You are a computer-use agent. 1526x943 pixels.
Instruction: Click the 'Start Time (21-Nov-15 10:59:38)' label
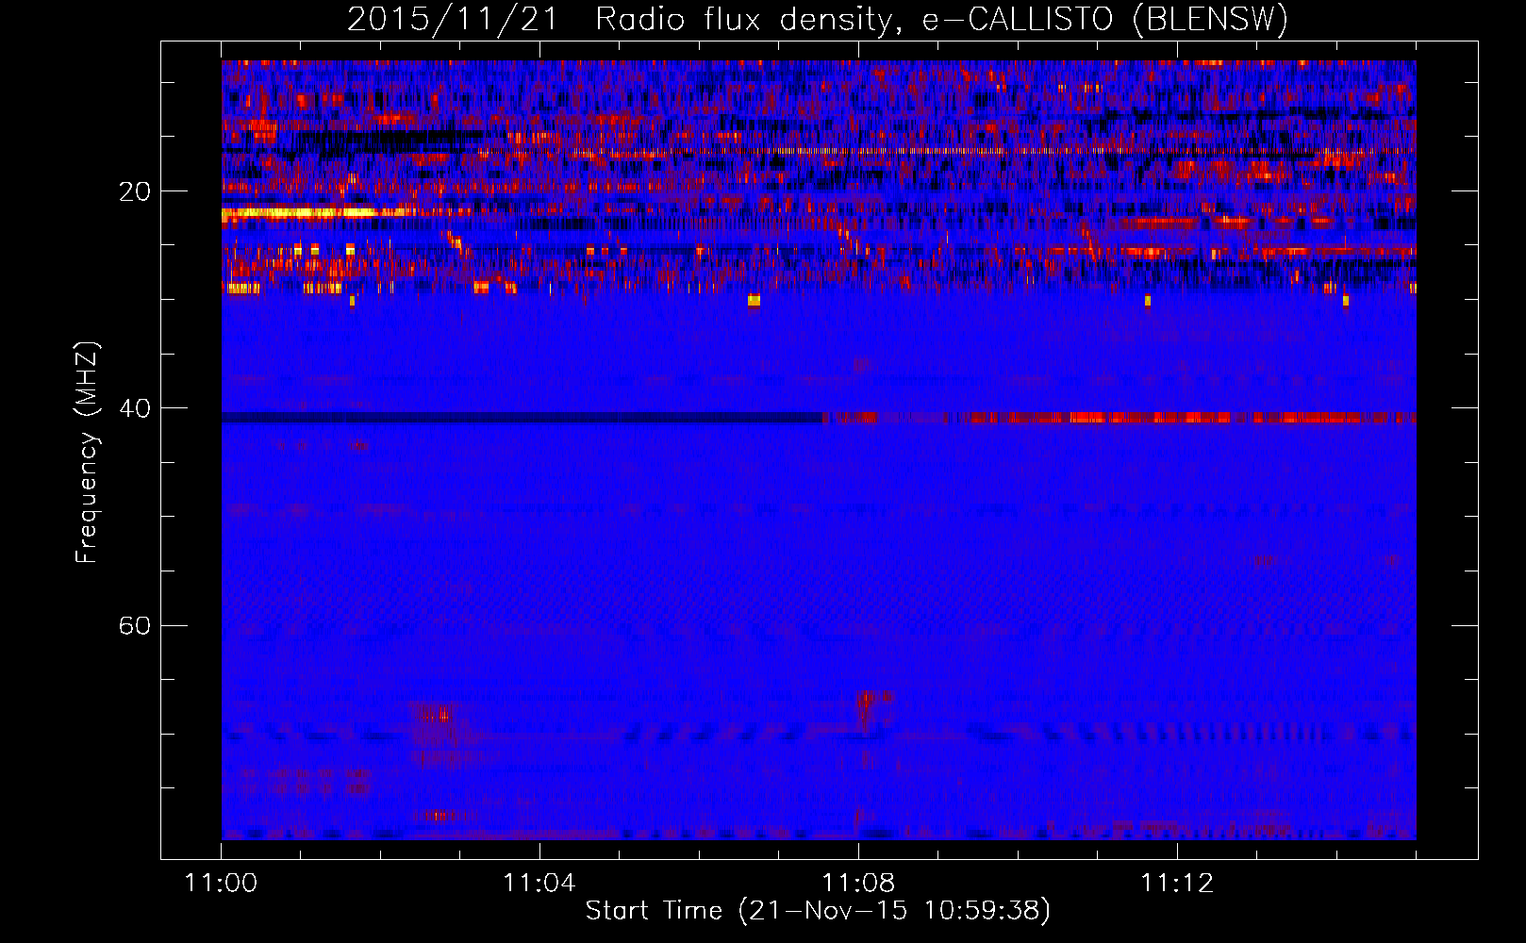pos(818,911)
